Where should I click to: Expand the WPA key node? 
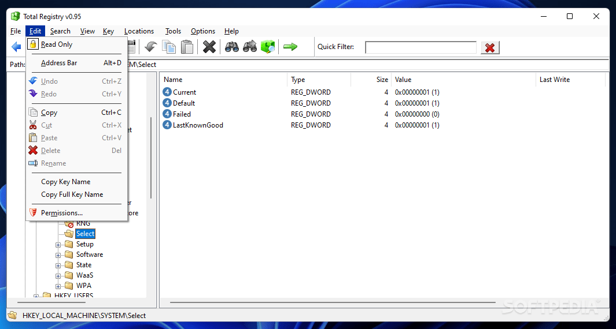click(58, 286)
